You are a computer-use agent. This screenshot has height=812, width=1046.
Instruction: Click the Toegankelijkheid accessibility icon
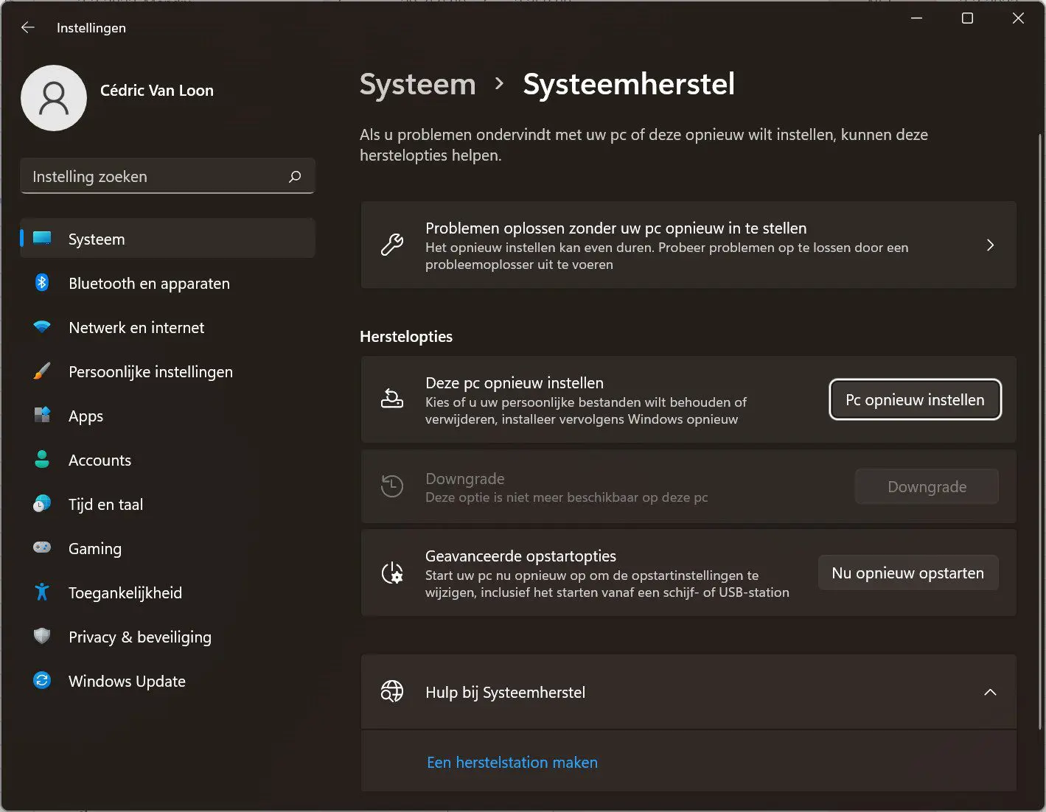coord(42,592)
